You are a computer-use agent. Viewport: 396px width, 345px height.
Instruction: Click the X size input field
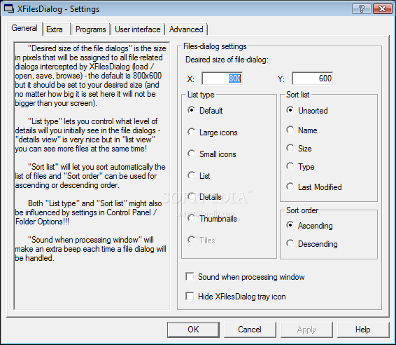[222, 79]
